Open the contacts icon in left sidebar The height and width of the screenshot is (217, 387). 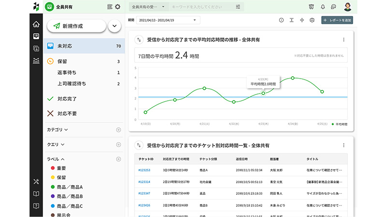pos(36,48)
